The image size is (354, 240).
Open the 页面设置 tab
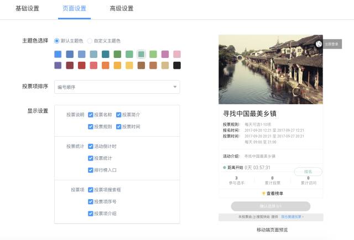click(x=74, y=9)
